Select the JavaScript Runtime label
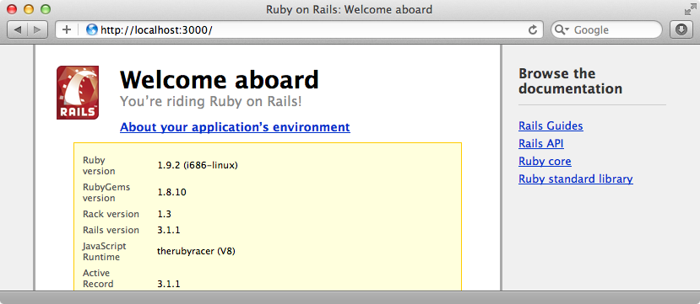 click(105, 252)
